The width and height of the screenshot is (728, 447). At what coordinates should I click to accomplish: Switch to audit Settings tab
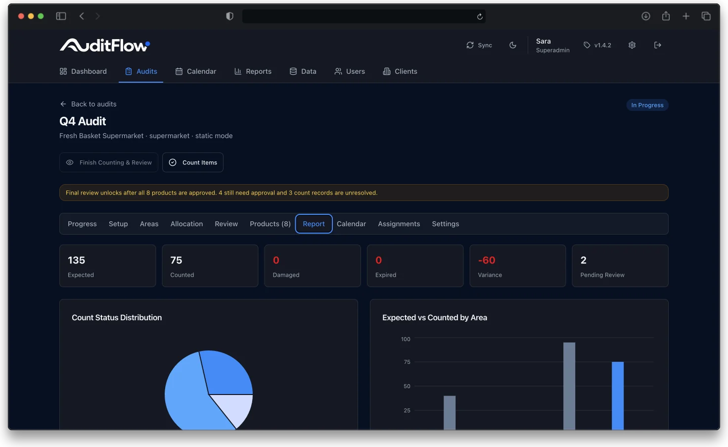pyautogui.click(x=445, y=224)
